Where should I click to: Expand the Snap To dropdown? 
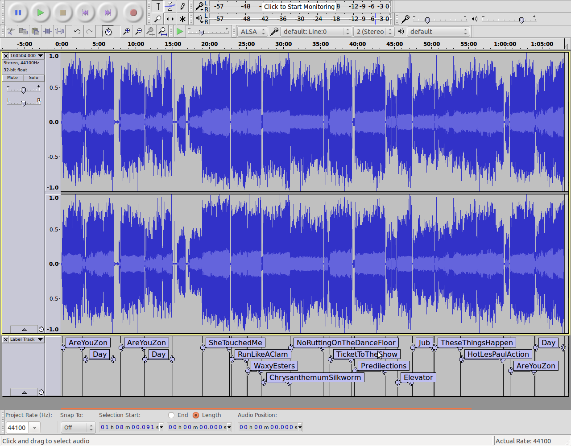78,428
